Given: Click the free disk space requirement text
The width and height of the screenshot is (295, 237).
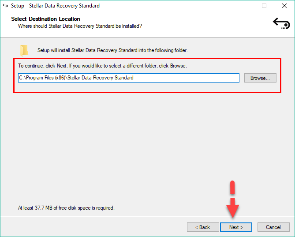Looking at the screenshot, I should coord(66,207).
